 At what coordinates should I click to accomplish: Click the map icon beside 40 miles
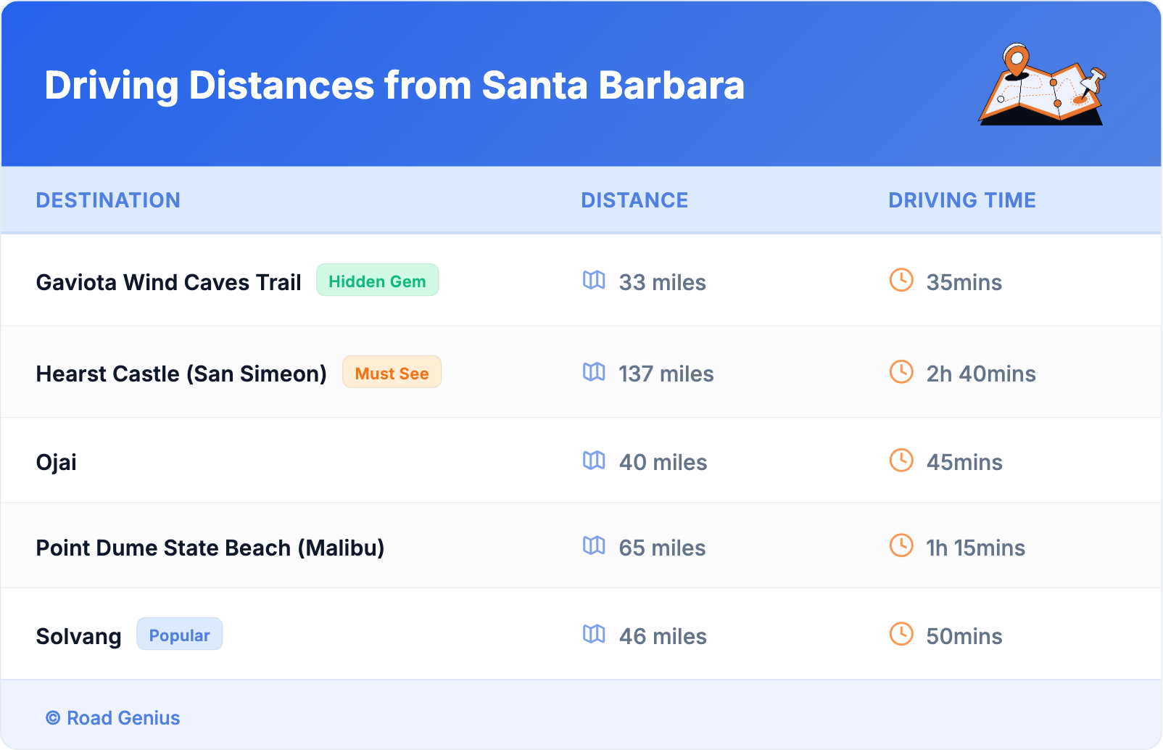pos(594,461)
